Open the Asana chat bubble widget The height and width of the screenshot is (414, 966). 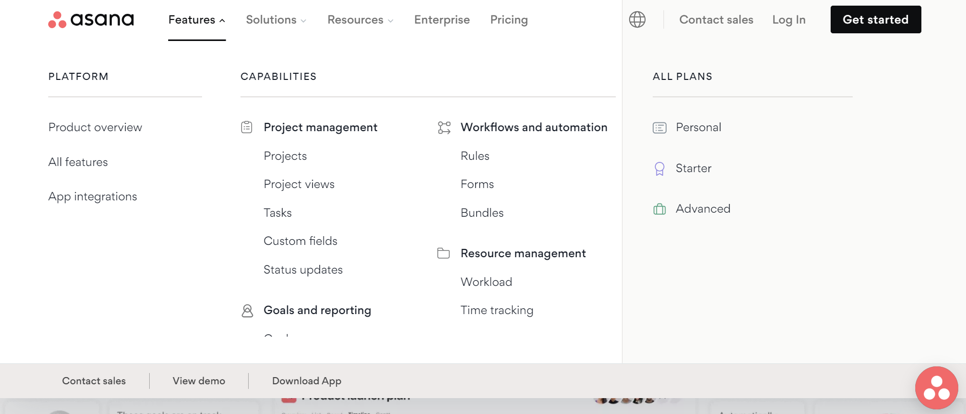tap(936, 388)
